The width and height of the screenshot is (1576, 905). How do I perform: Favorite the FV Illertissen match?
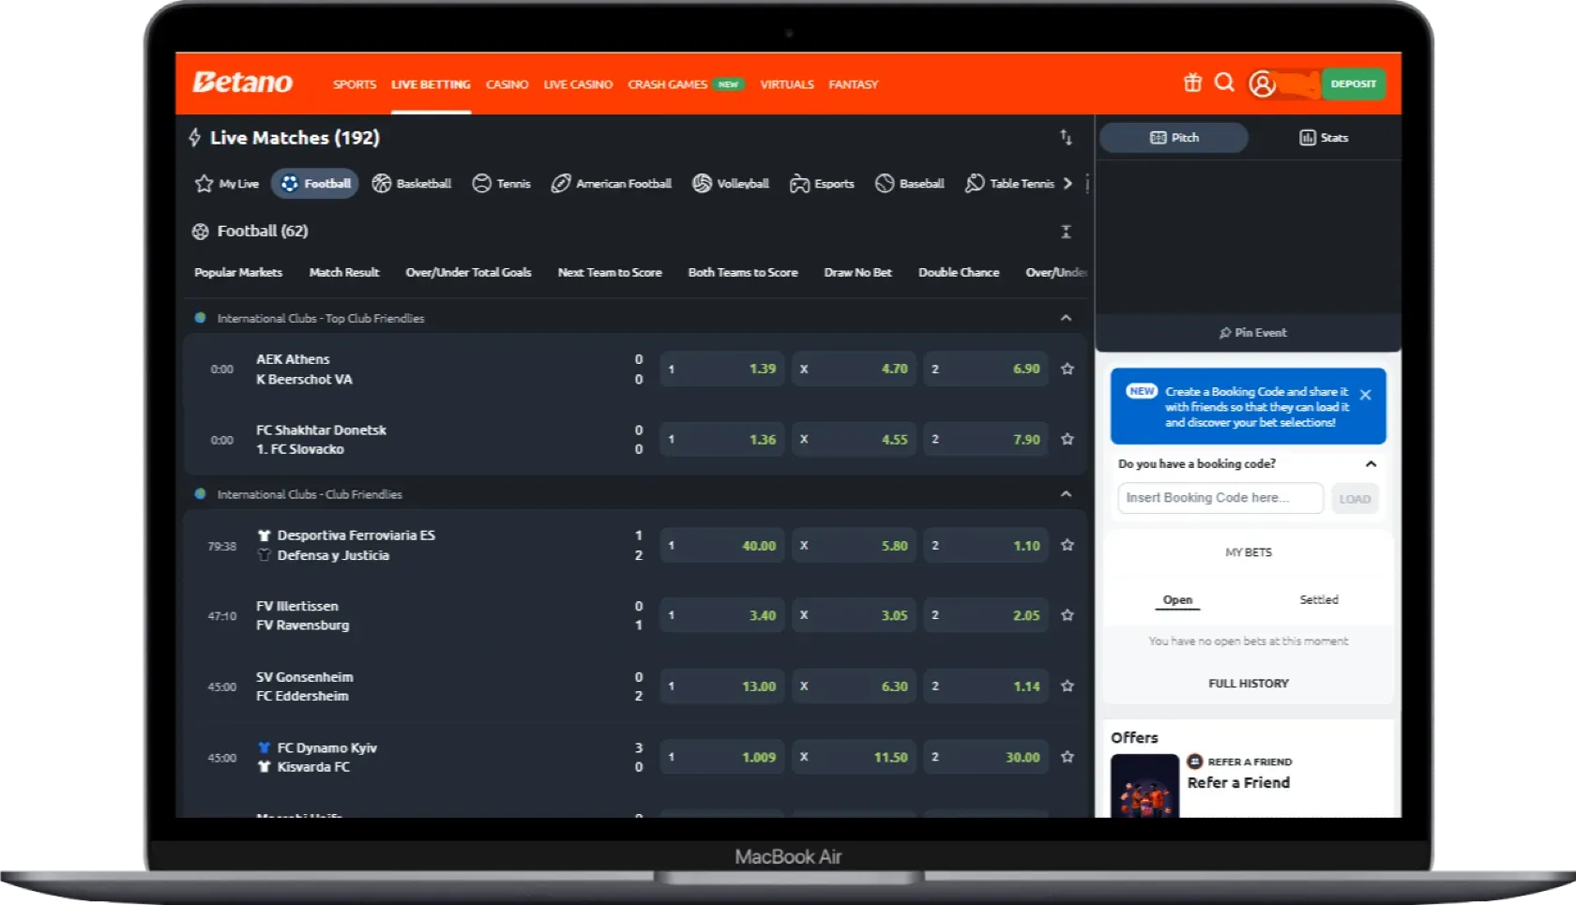click(x=1067, y=616)
